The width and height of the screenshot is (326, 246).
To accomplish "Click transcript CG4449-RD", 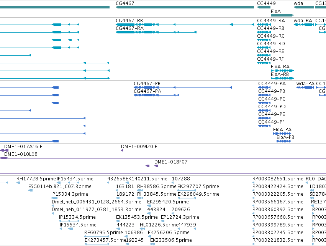I will click(x=264, y=48).
